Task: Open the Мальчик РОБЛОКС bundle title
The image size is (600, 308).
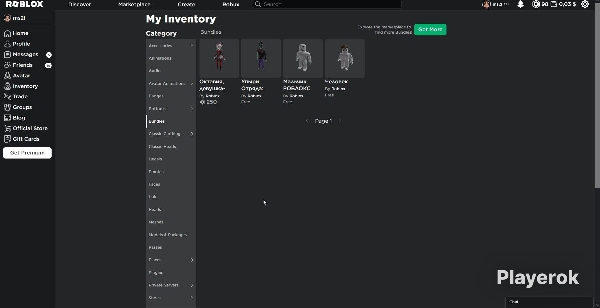Action: pyautogui.click(x=297, y=85)
